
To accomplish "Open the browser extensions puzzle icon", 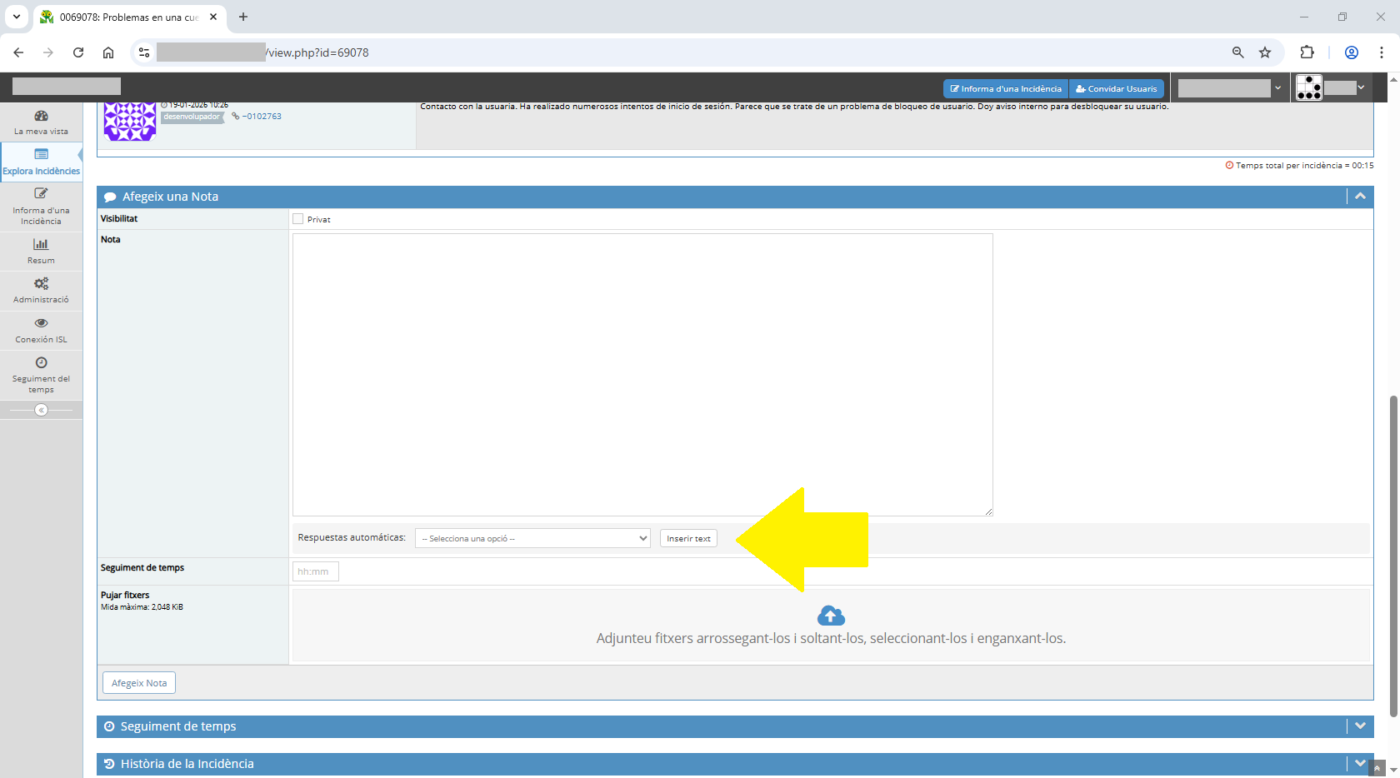I will point(1307,52).
